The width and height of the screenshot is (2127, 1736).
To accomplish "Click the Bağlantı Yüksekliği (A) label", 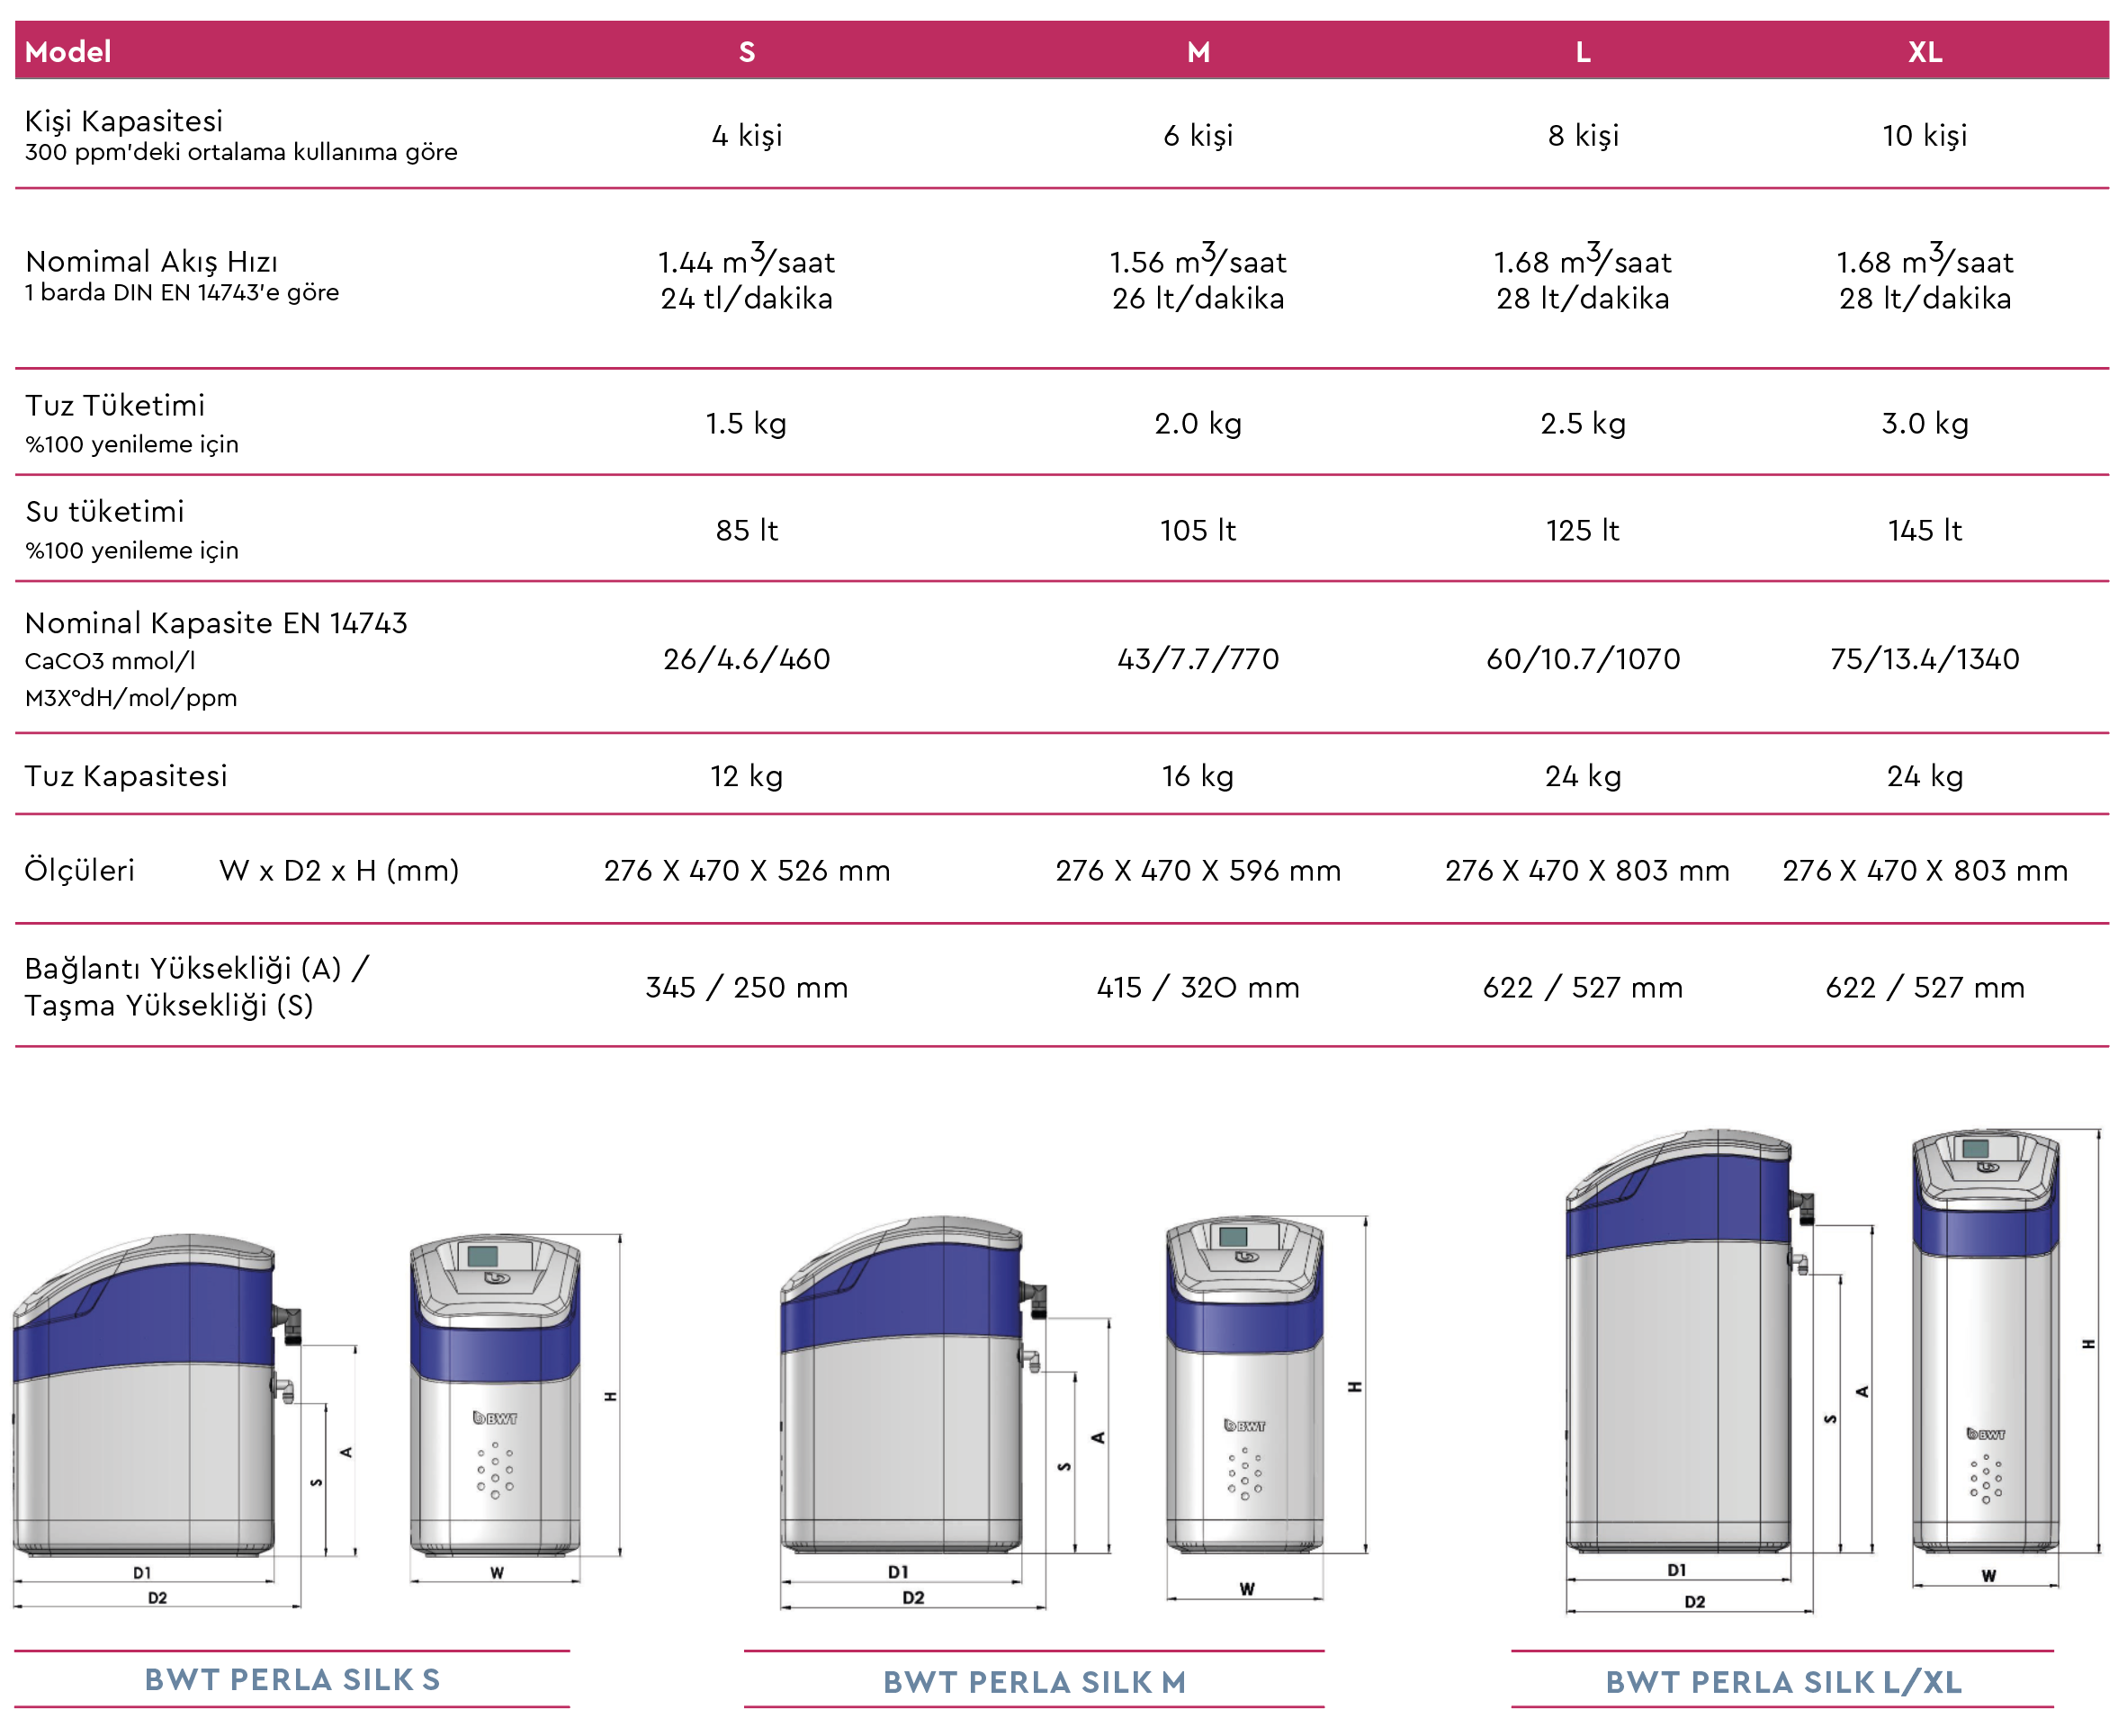I will coord(197,968).
